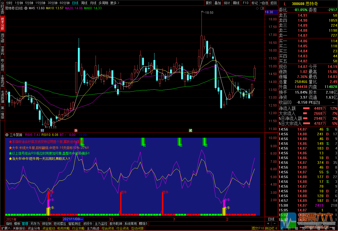Open 核心题材 sidebar tab

[x=2, y=65]
